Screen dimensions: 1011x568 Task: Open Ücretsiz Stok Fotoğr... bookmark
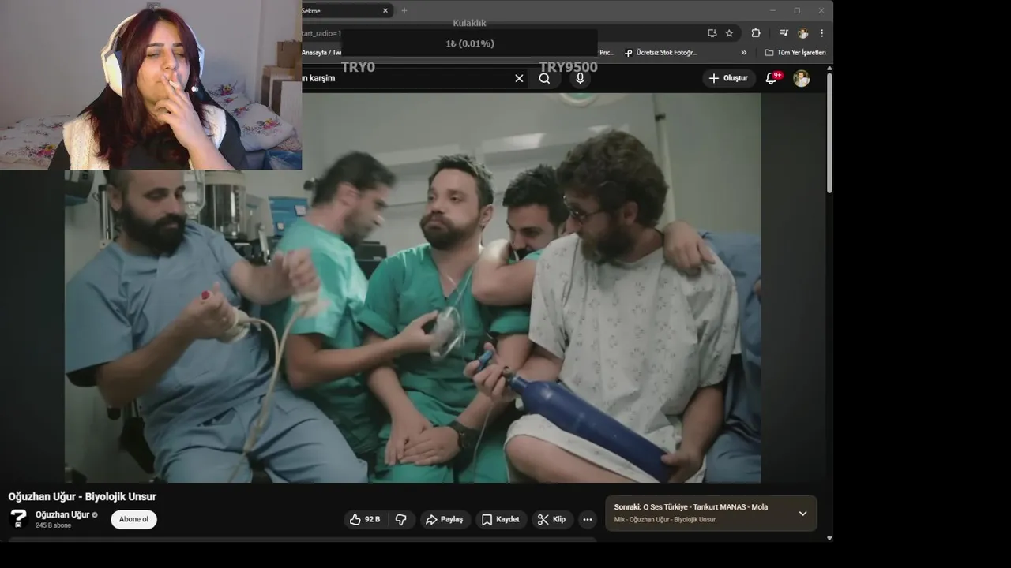coord(660,53)
